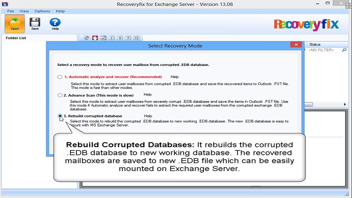The width and height of the screenshot is (352, 198).
Task: Select the 1-day view icon
Action: (x=111, y=38)
